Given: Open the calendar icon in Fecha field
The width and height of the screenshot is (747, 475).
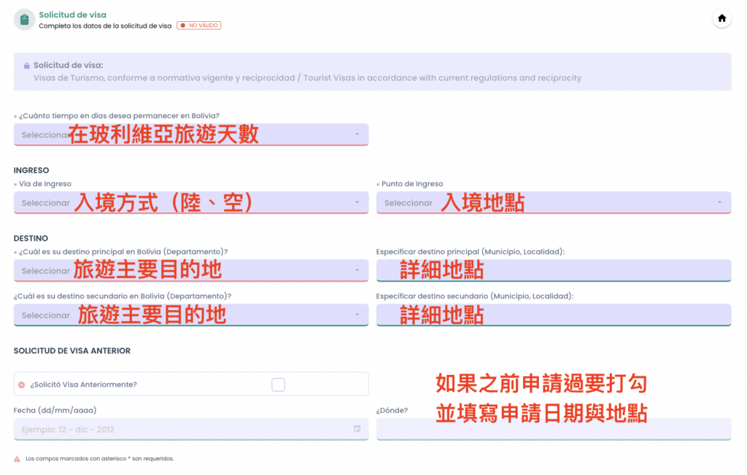Looking at the screenshot, I should point(357,429).
